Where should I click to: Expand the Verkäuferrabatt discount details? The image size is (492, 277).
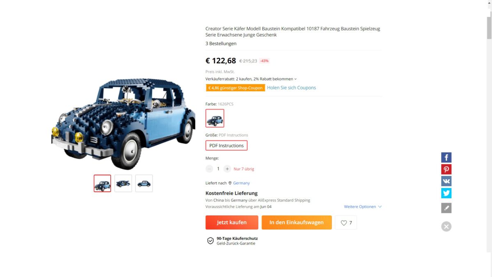295,79
